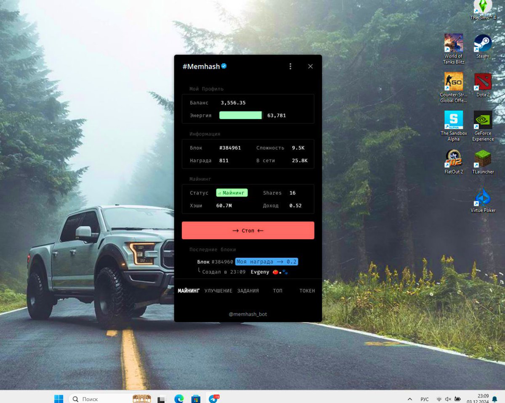Open Virtue Poker desktop shortcut
Viewport: 505px width, 403px height.
(483, 201)
